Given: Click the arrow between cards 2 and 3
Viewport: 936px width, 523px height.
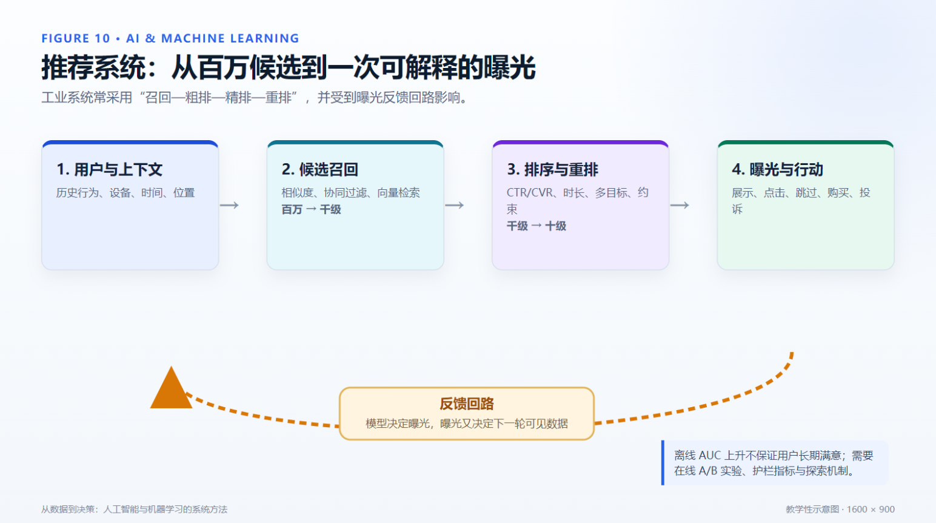Looking at the screenshot, I should click(x=455, y=205).
